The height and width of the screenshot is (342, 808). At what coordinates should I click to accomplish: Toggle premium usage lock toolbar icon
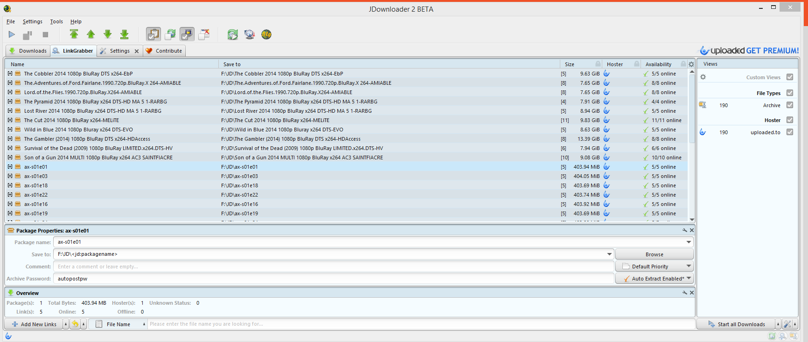click(x=187, y=34)
